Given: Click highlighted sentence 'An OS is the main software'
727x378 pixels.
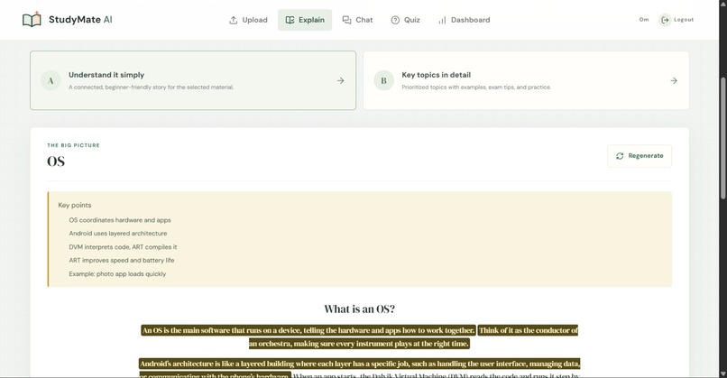Looking at the screenshot, I should click(308, 330).
